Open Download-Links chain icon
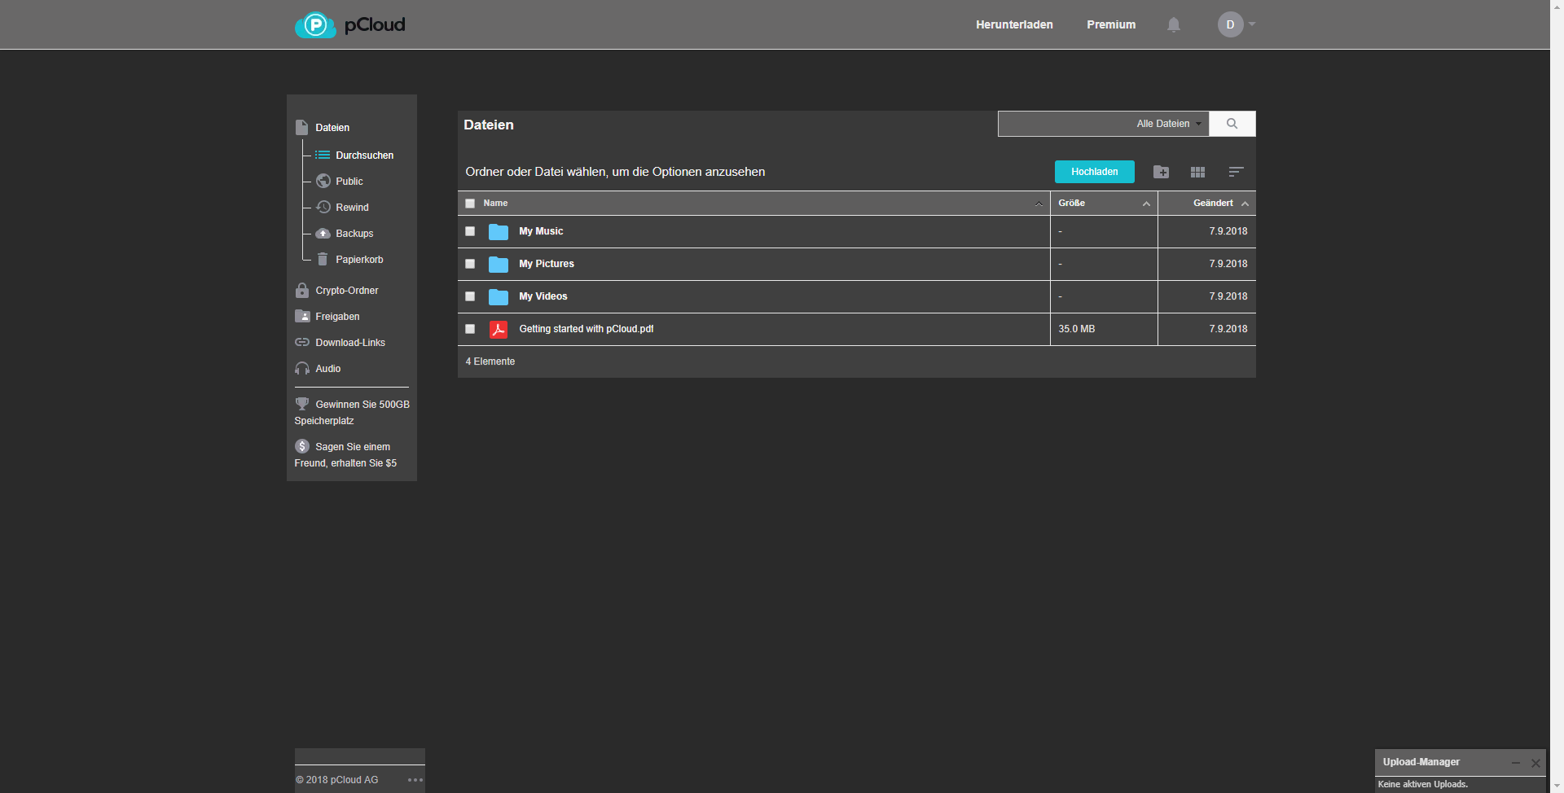The height and width of the screenshot is (793, 1564). click(302, 342)
